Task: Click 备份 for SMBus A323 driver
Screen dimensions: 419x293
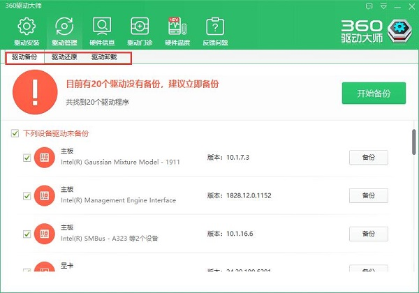Action: coord(369,234)
